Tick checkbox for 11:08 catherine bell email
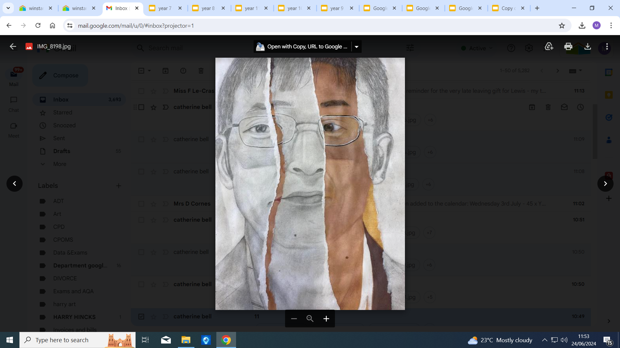 point(141,172)
